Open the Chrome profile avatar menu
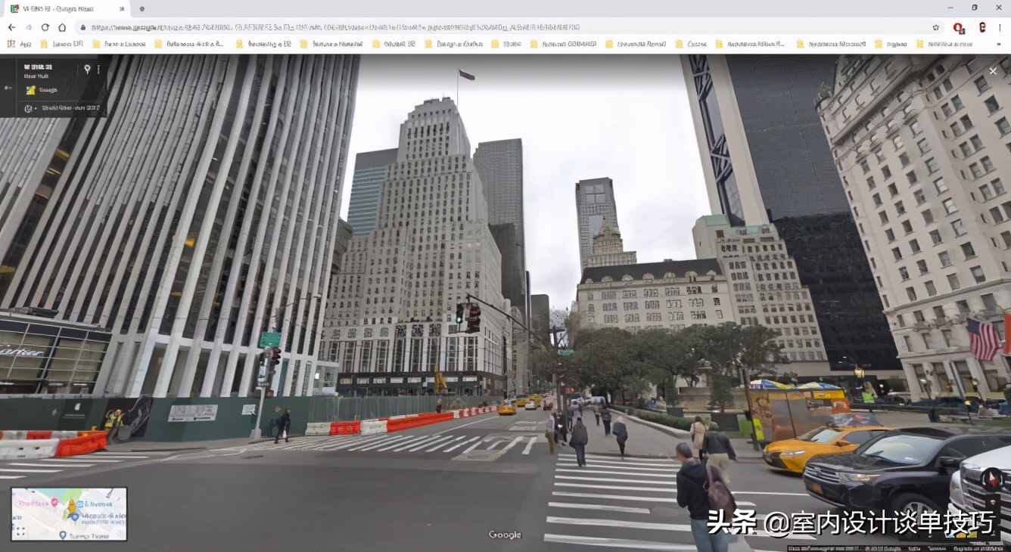This screenshot has width=1011, height=552. (x=981, y=28)
